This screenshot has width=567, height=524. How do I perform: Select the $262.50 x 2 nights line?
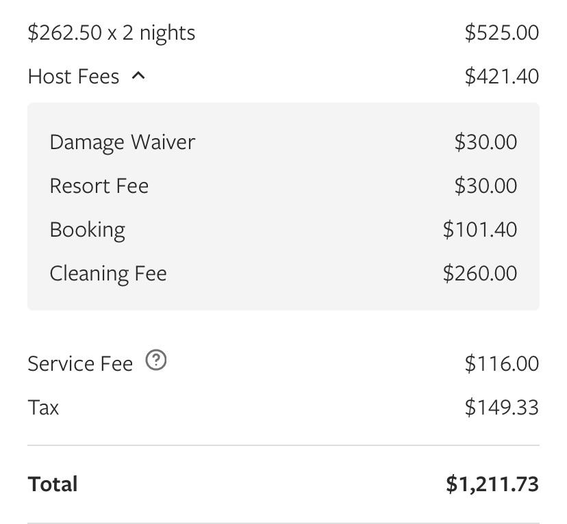pos(112,33)
